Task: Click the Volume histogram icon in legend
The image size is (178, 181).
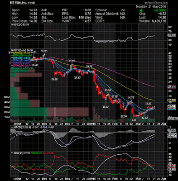Action: pyautogui.click(x=11, y=68)
